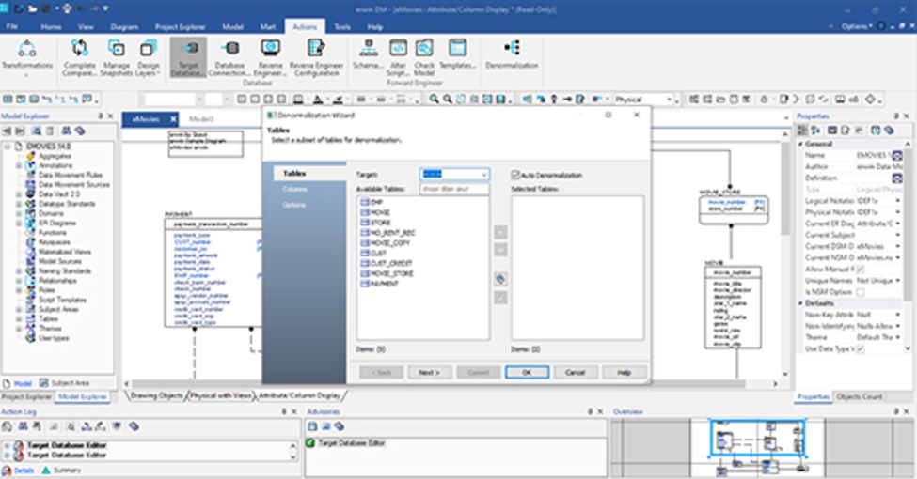The width and height of the screenshot is (917, 479).
Task: Expand the Data Vault 2.0 tree node
Action: tap(19, 193)
